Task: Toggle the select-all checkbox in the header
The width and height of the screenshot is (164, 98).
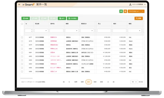Action: pos(22,24)
